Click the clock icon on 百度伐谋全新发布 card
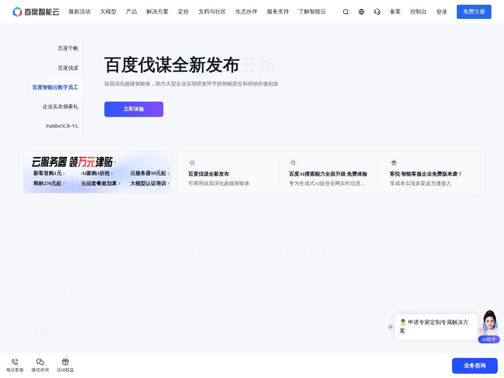Image resolution: width=504 pixels, height=378 pixels. (x=192, y=163)
